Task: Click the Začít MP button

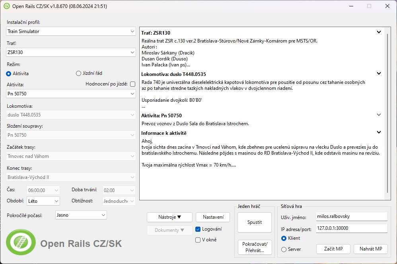Action: click(333, 249)
